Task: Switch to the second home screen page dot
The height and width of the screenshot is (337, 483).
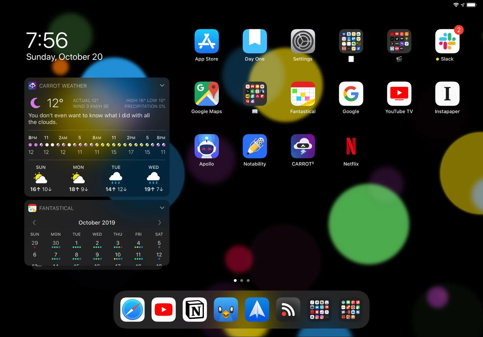Action: coord(242,280)
